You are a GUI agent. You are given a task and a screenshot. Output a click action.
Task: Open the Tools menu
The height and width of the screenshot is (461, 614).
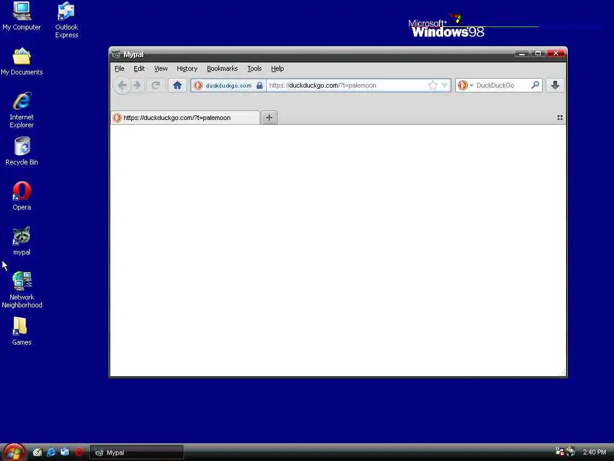254,68
